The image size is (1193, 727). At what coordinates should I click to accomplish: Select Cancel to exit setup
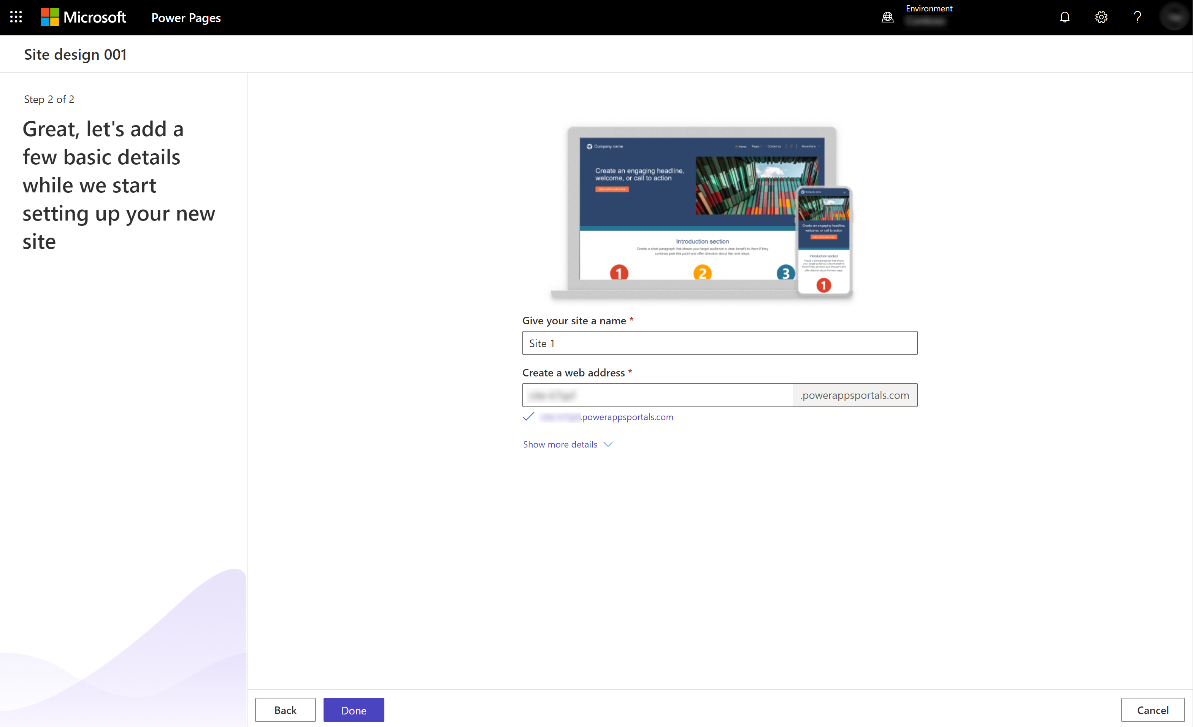(x=1153, y=710)
